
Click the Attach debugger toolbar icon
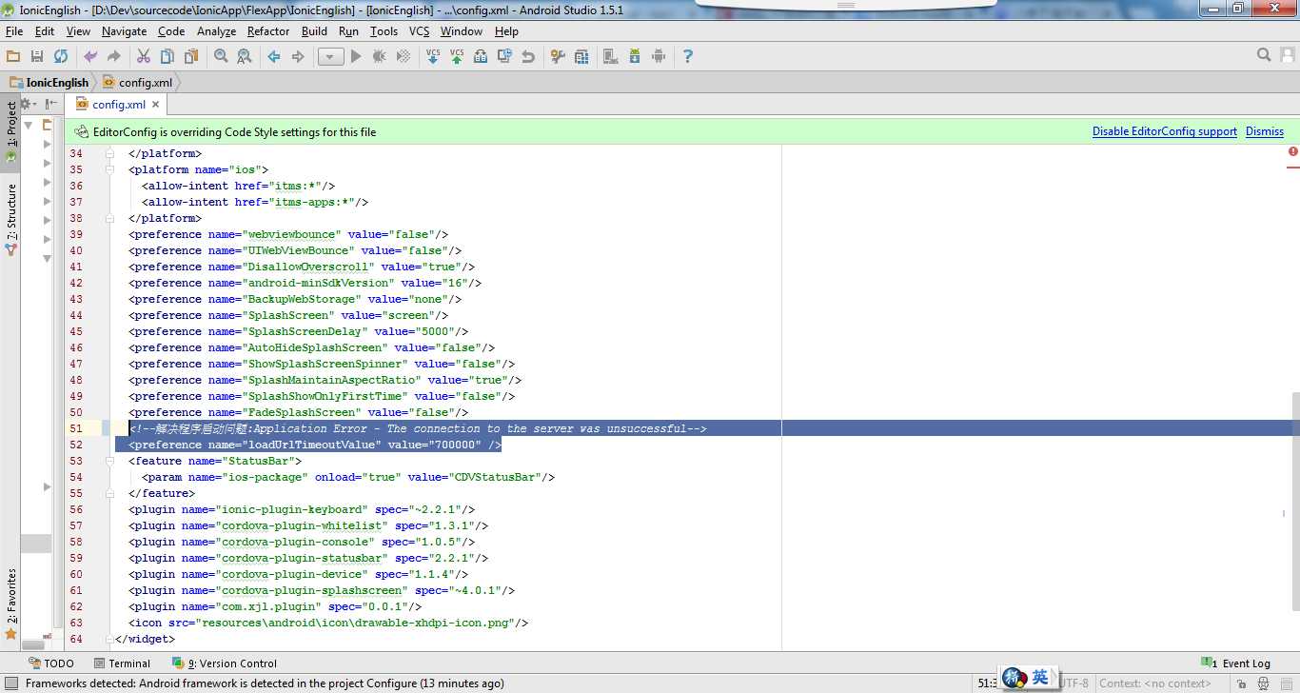[x=404, y=57]
